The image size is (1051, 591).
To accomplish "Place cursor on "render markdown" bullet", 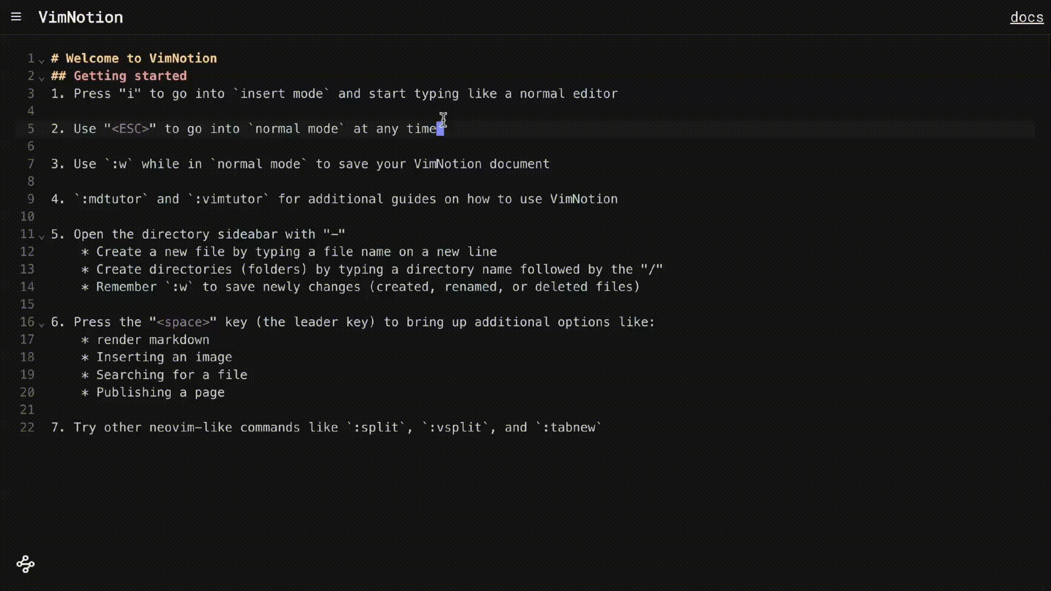I will 153,340.
